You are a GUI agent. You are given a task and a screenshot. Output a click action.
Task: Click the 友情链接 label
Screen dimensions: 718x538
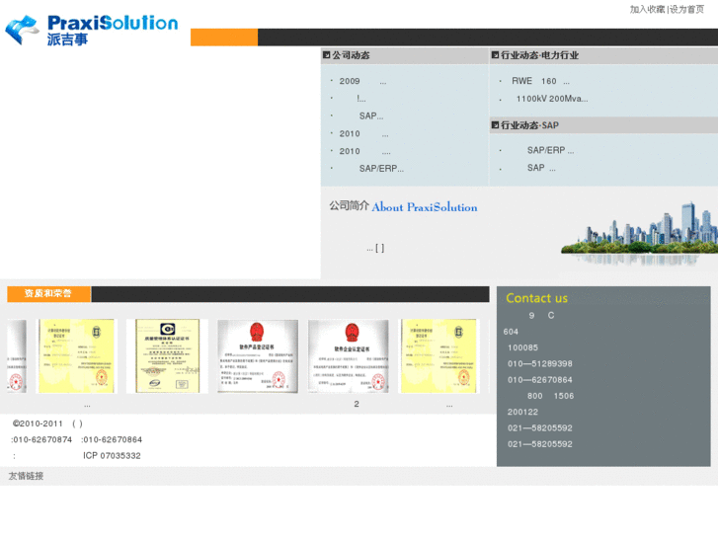pos(26,476)
